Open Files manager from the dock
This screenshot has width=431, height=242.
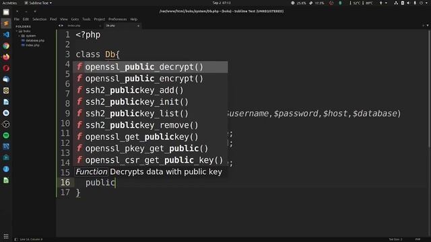click(6, 12)
